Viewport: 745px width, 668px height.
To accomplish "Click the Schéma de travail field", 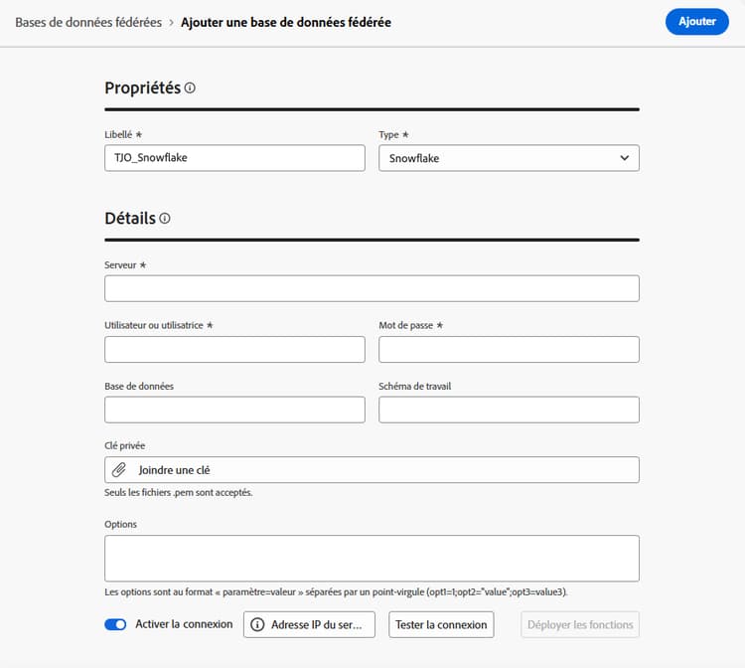I will pos(509,410).
